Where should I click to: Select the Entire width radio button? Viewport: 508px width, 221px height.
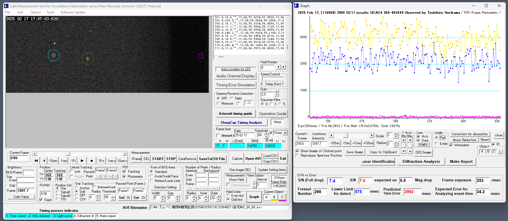coord(437,144)
